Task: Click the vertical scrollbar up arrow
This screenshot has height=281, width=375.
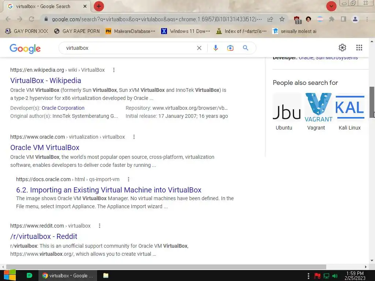Action: point(372,41)
